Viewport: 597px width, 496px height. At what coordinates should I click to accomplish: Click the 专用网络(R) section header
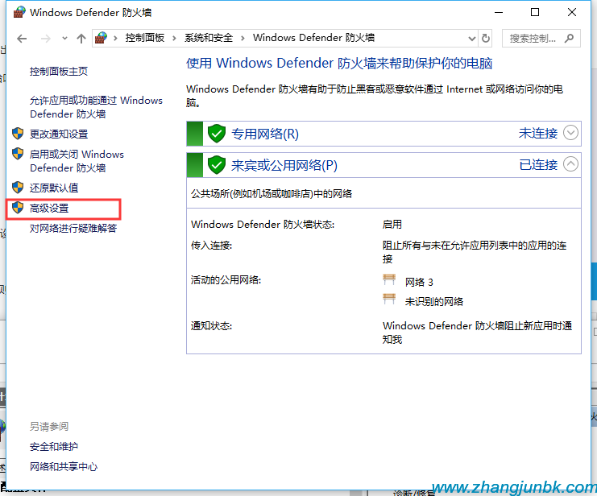tap(383, 134)
